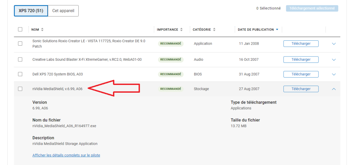Click the Téléchargement sélectionné button
This screenshot has height=165, width=353.
click(x=312, y=8)
